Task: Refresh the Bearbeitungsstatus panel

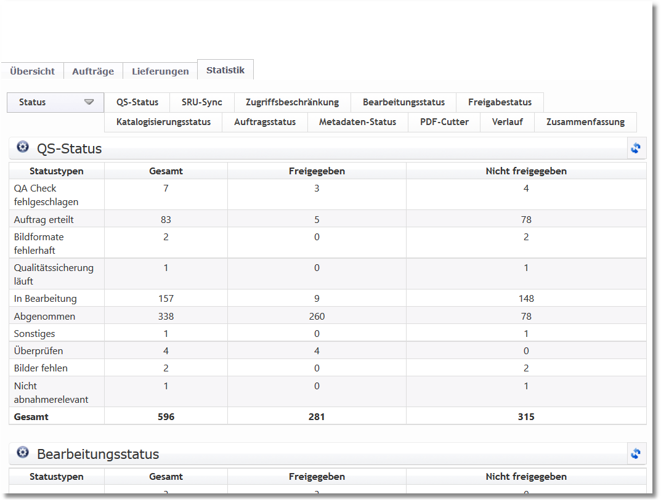Action: click(x=636, y=454)
